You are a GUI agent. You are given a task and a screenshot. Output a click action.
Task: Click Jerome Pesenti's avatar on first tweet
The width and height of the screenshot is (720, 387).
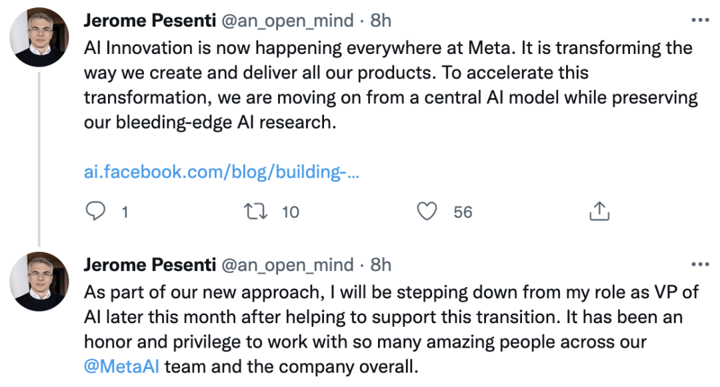click(x=41, y=37)
